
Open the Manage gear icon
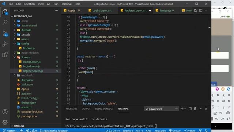click(x=5, y=122)
